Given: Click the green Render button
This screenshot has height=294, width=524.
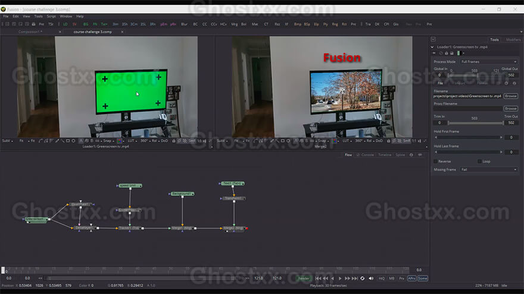Looking at the screenshot, I should pyautogui.click(x=304, y=279).
